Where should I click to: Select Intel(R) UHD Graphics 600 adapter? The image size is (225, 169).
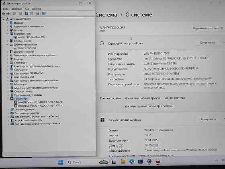(x=31, y=37)
